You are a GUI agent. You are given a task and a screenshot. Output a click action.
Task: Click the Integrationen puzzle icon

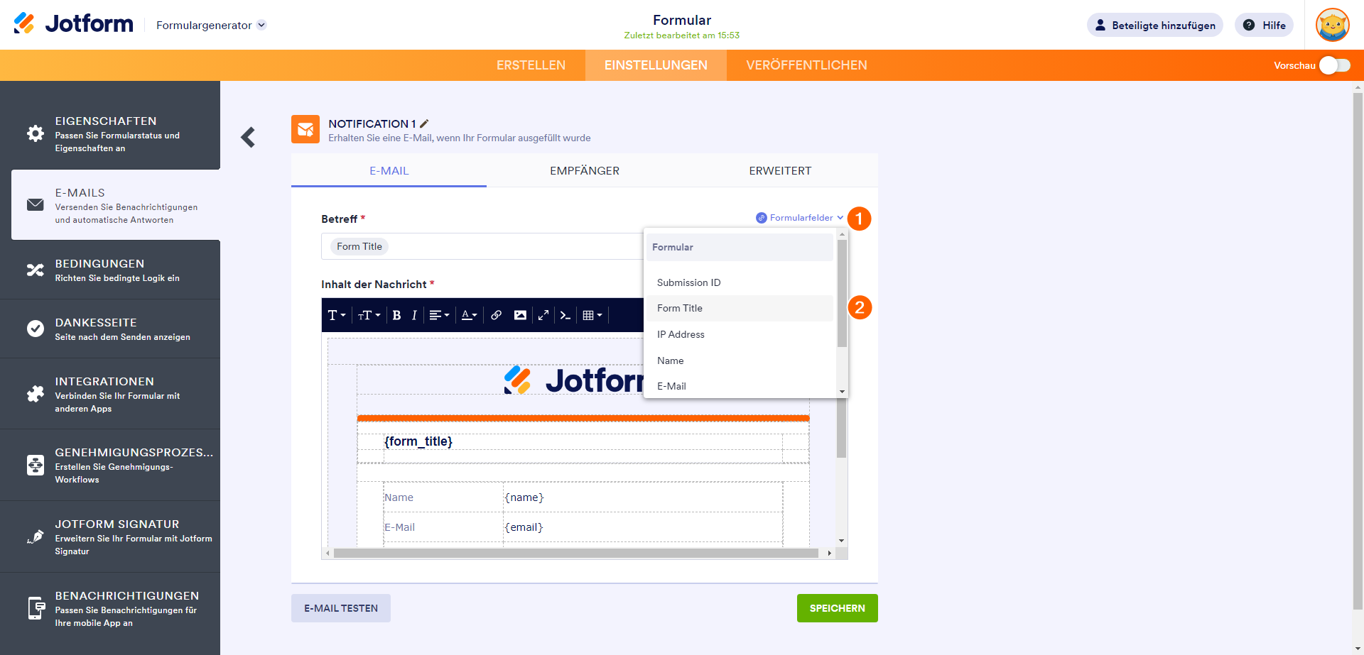(35, 394)
